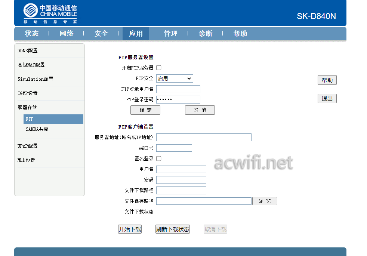Viewport: 367px width, 256px height.
Task: Open the 诊断 tab
Action: [x=206, y=34]
